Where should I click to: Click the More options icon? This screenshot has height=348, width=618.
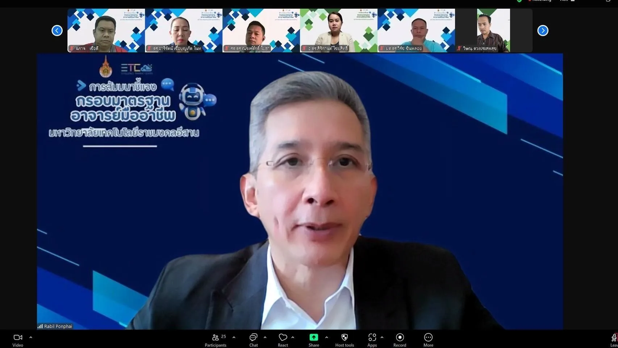coord(428,337)
